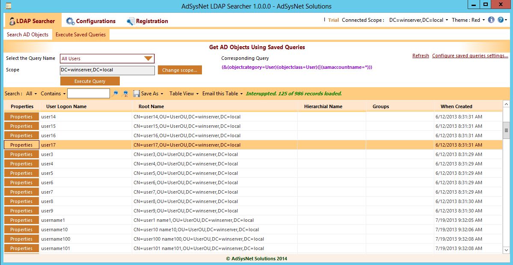Open Properties for user7
The width and height of the screenshot is (513, 265).
click(x=21, y=192)
